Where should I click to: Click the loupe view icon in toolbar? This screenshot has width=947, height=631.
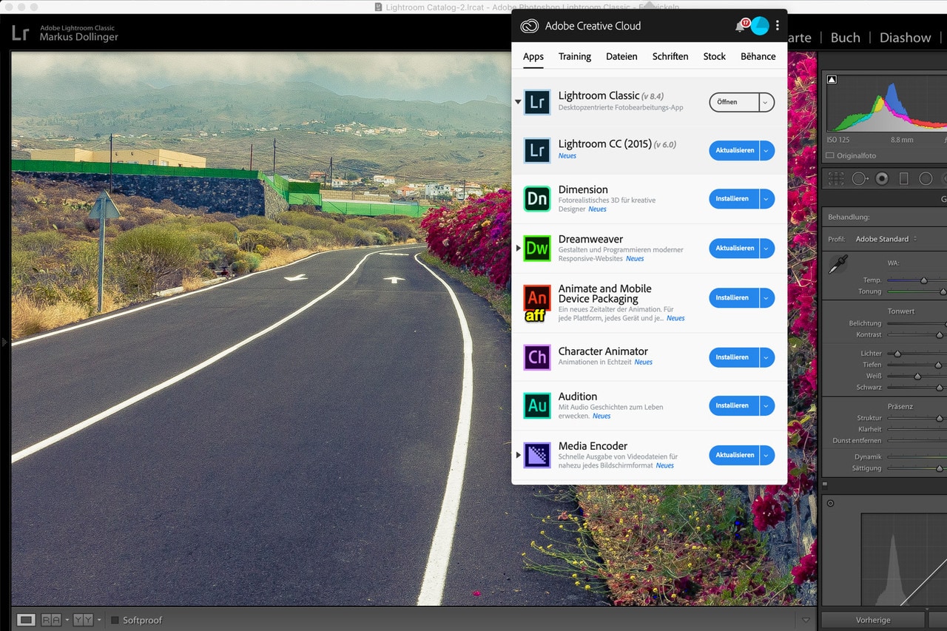pyautogui.click(x=26, y=620)
